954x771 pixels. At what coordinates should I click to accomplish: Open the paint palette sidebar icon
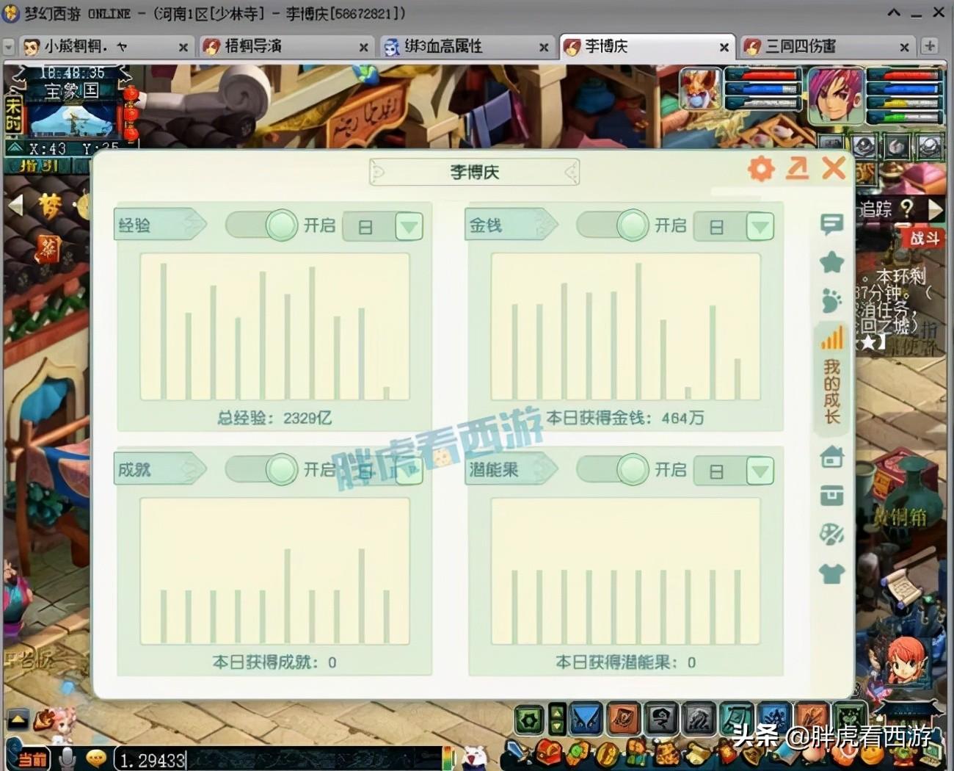[831, 534]
